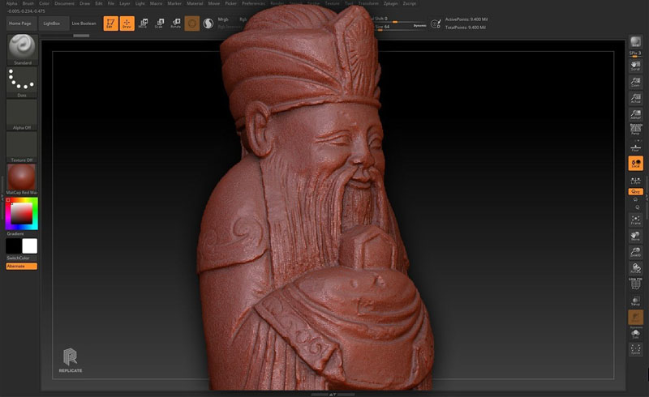649x397 pixels.
Task: Pick a color in the color picker
Action: [22, 214]
